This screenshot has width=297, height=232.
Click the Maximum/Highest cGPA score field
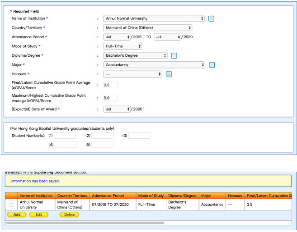point(110,98)
